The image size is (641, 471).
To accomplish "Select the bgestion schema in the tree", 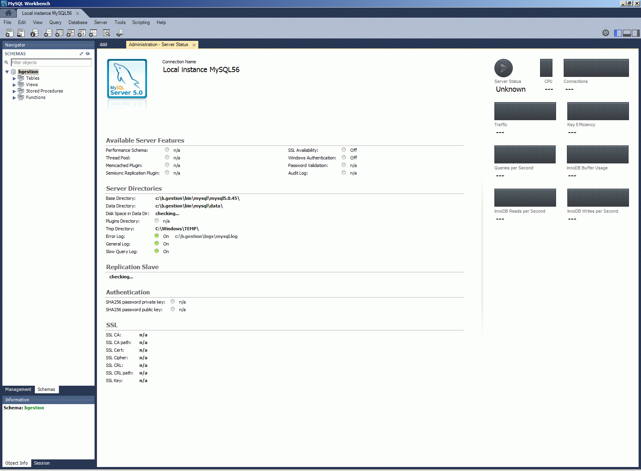I will click(28, 72).
